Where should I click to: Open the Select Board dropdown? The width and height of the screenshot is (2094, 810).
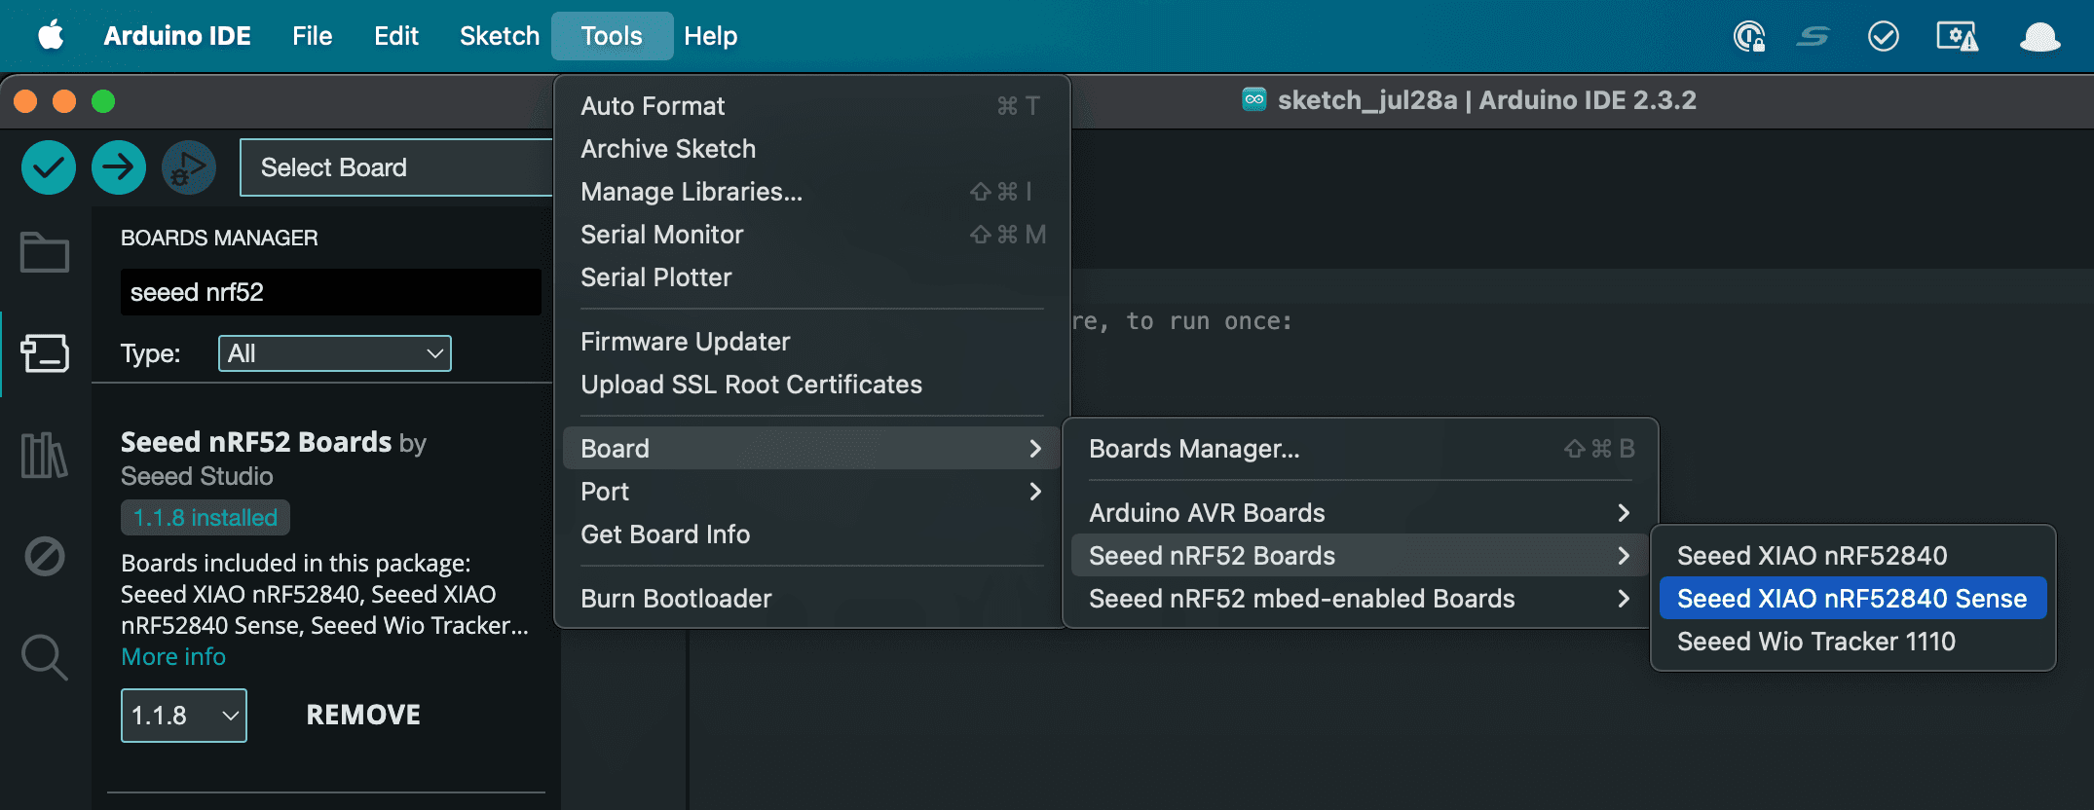[394, 167]
